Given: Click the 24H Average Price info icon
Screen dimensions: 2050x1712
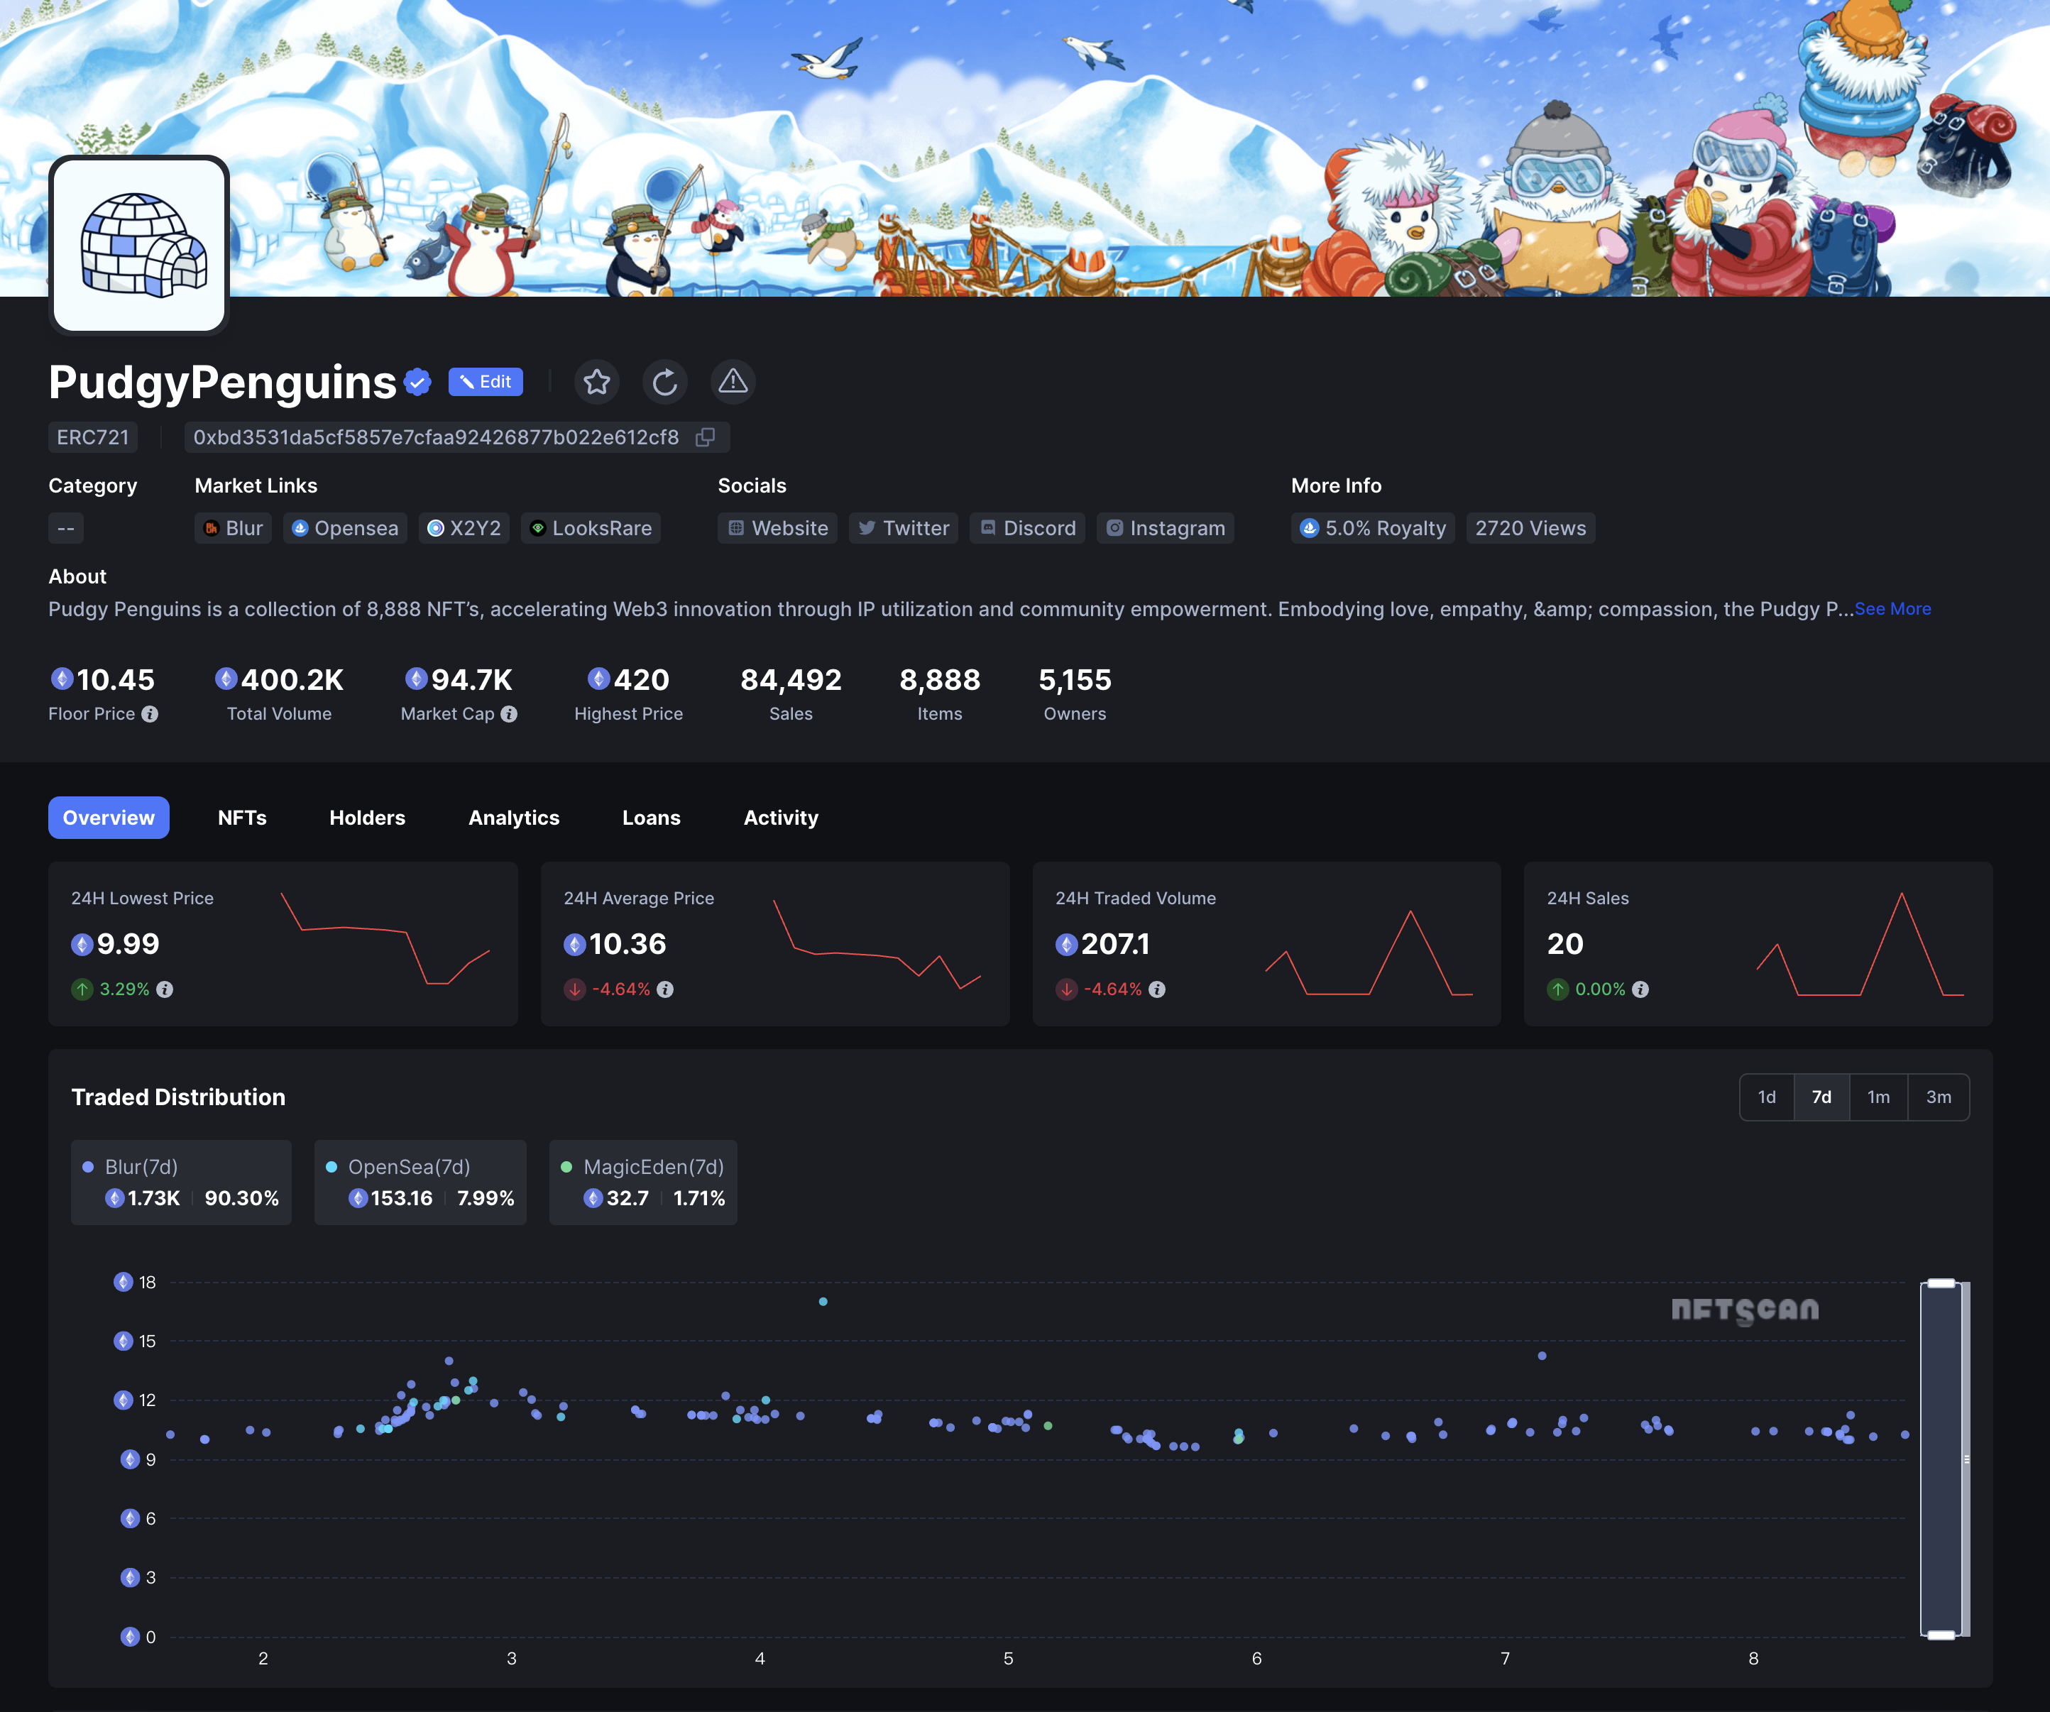Looking at the screenshot, I should tap(665, 989).
